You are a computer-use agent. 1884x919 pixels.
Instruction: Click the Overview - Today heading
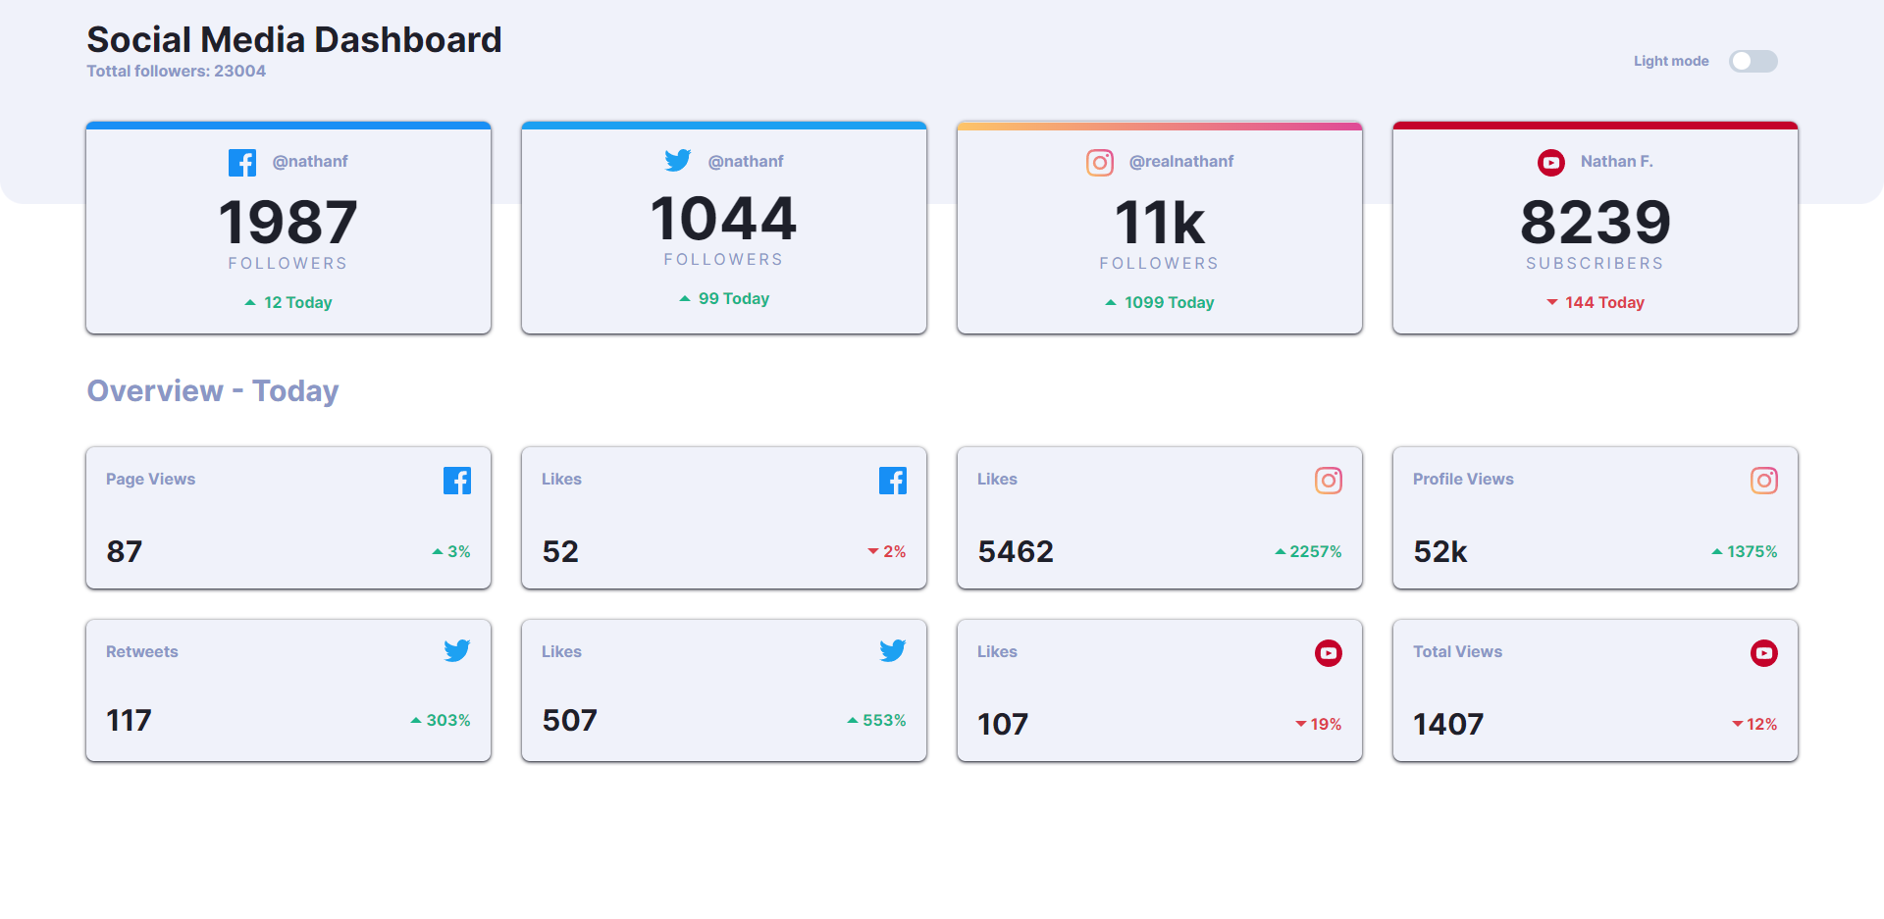(x=212, y=390)
